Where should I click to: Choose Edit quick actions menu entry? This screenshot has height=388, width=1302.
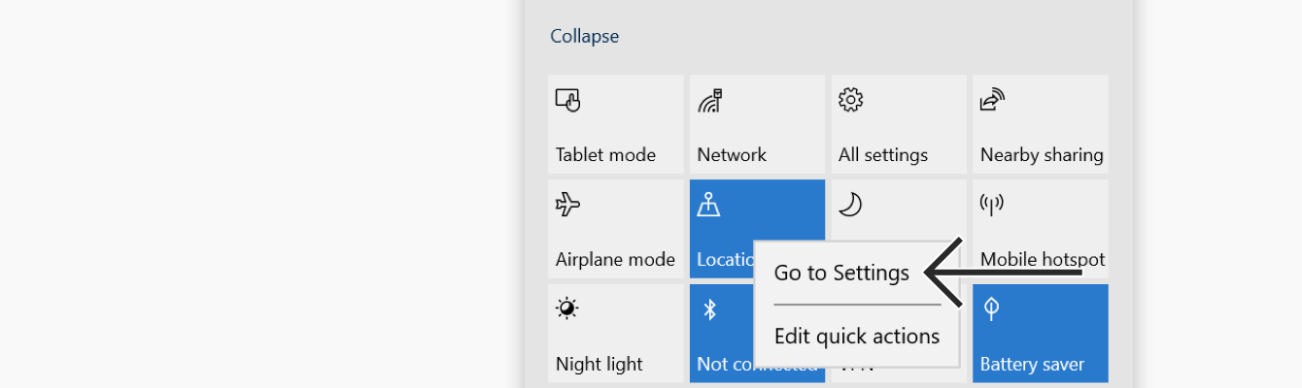coord(857,337)
